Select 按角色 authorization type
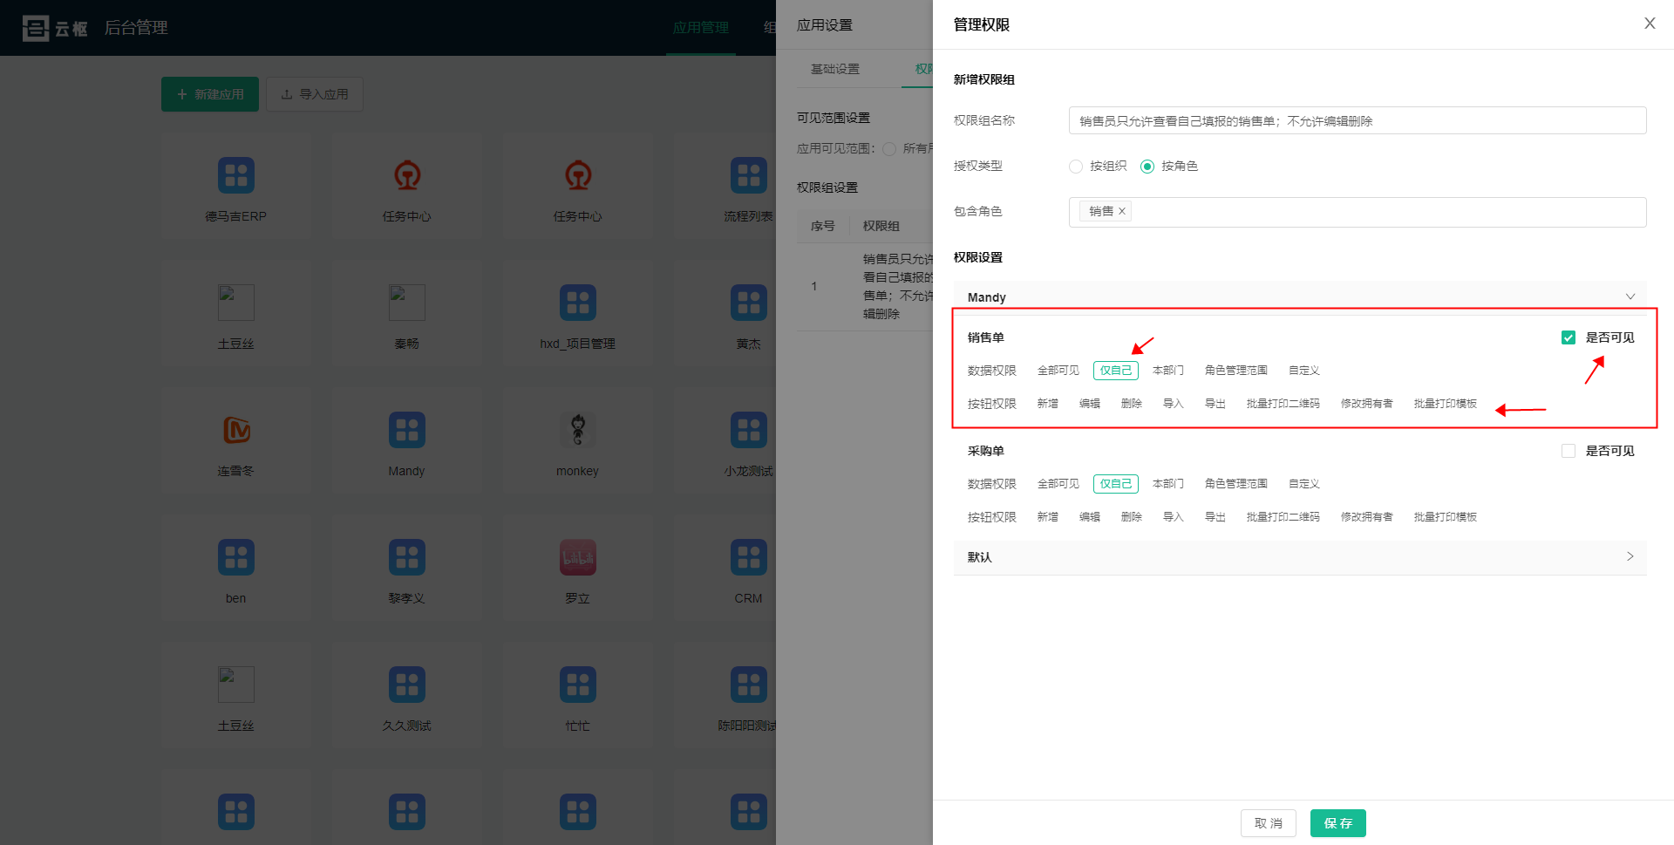The height and width of the screenshot is (845, 1674). coord(1147,167)
